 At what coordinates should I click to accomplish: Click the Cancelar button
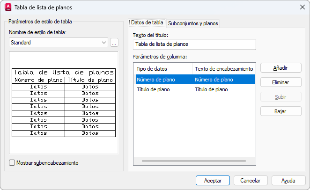tap(250, 180)
